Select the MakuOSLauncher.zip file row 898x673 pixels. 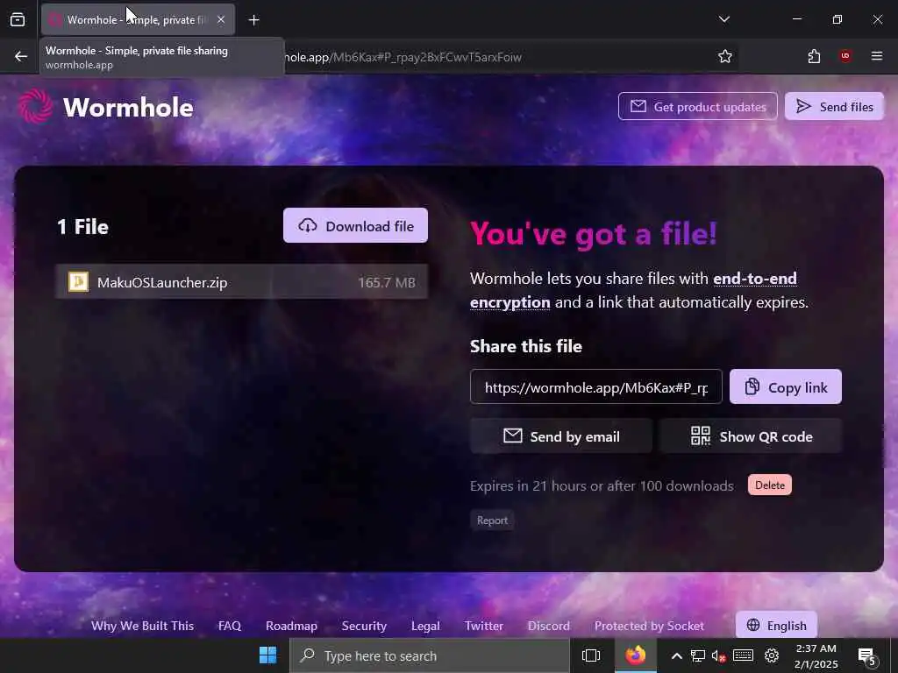tap(242, 282)
